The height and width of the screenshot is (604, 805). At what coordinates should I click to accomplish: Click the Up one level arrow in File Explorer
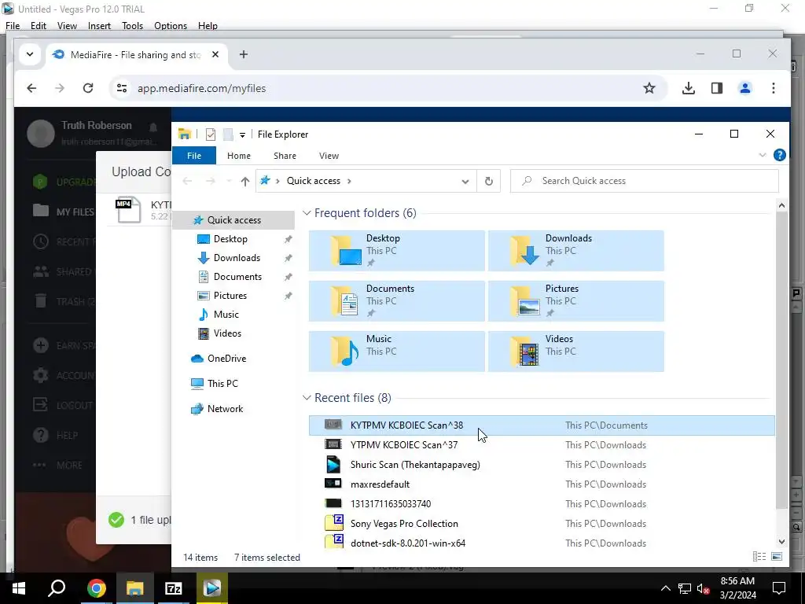pyautogui.click(x=245, y=182)
